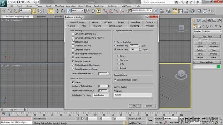This screenshot has width=223, height=125.
Task: Open the View reference coordinate system dropdown
Action: coord(77,10)
